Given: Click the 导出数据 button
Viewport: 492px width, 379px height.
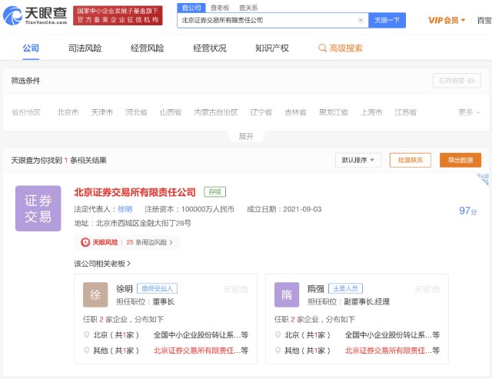Looking at the screenshot, I should point(460,160).
